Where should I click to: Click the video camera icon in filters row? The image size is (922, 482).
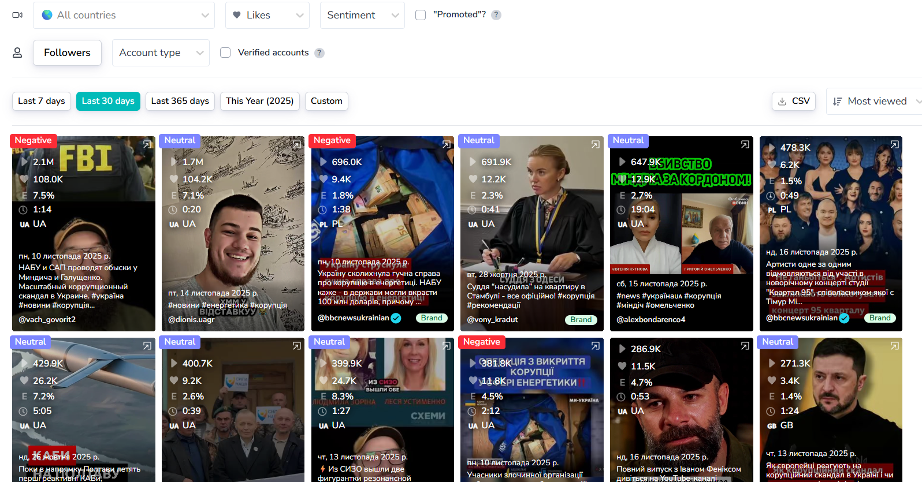coord(17,15)
